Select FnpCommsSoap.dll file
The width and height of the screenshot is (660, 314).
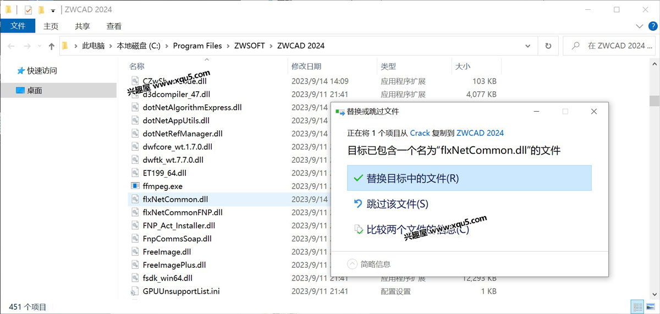click(x=177, y=239)
